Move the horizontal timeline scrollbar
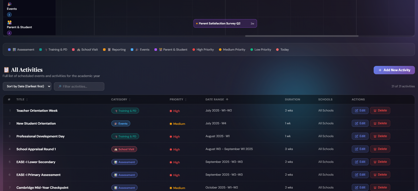418x191 pixels. click(x=302, y=36)
